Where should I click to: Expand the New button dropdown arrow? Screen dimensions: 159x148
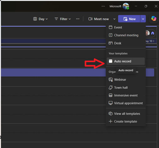pyautogui.click(x=143, y=19)
